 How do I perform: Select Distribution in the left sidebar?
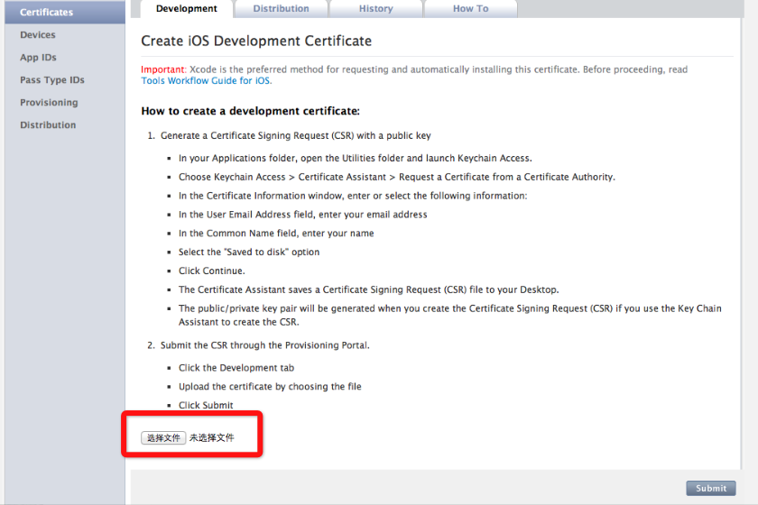click(x=48, y=124)
